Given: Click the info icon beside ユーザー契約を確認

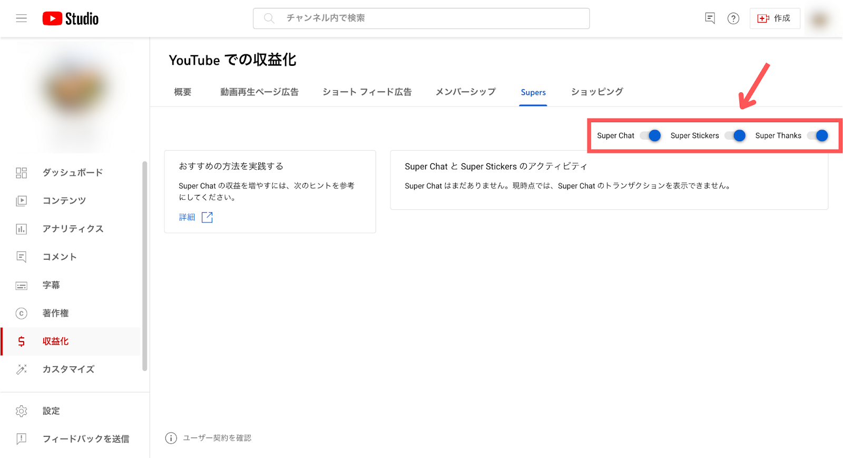Looking at the screenshot, I should (171, 438).
